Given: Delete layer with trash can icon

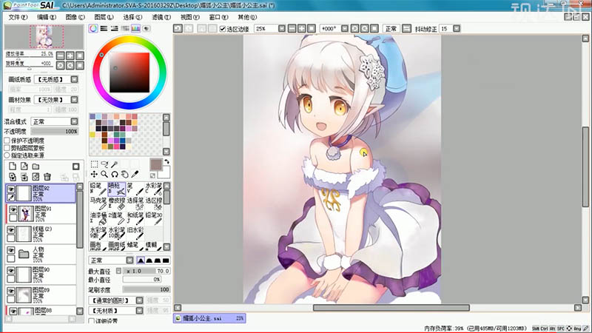Looking at the screenshot, I should 47,177.
